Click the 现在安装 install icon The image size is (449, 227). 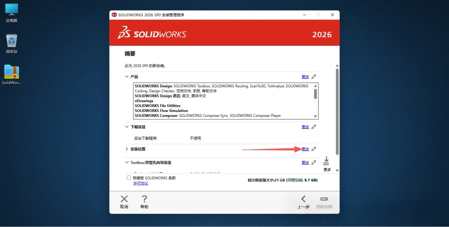(324, 199)
